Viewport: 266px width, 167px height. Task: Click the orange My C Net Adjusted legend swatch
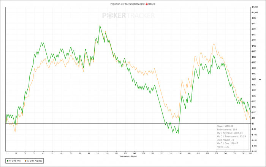[x=25, y=161]
